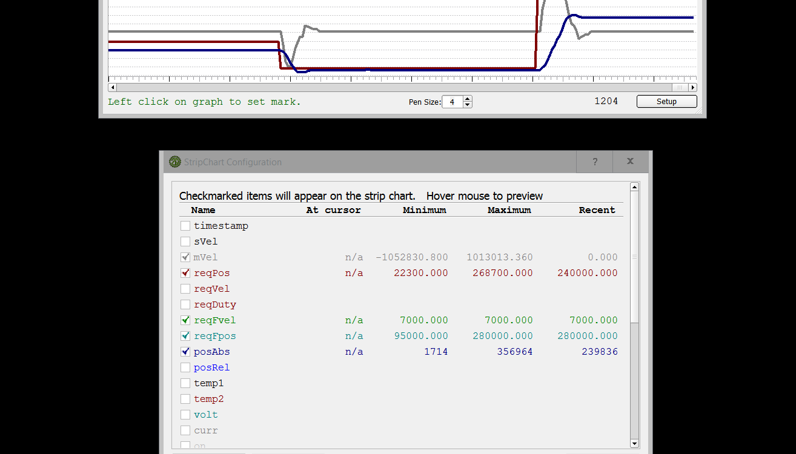The width and height of the screenshot is (796, 454).
Task: Click the chart scrollbar right arrow
Action: (693, 88)
